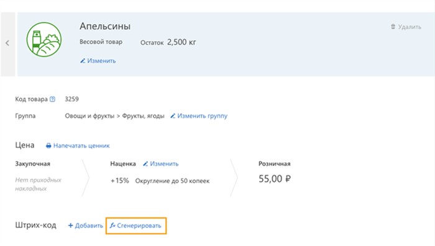The height and width of the screenshot is (246, 435).
Task: Click the product code value 3259
Action: click(71, 99)
